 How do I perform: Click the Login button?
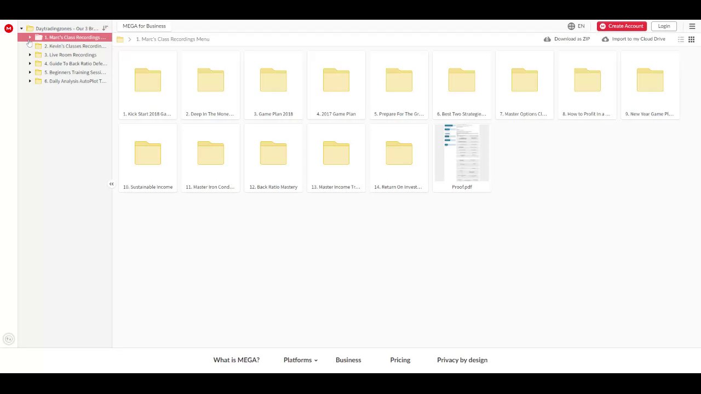point(664,26)
